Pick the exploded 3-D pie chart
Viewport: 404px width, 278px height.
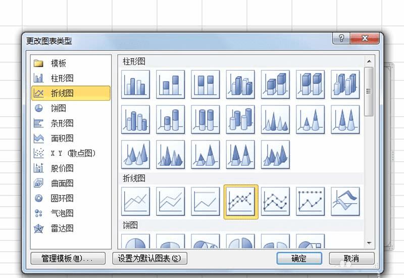tap(275, 241)
